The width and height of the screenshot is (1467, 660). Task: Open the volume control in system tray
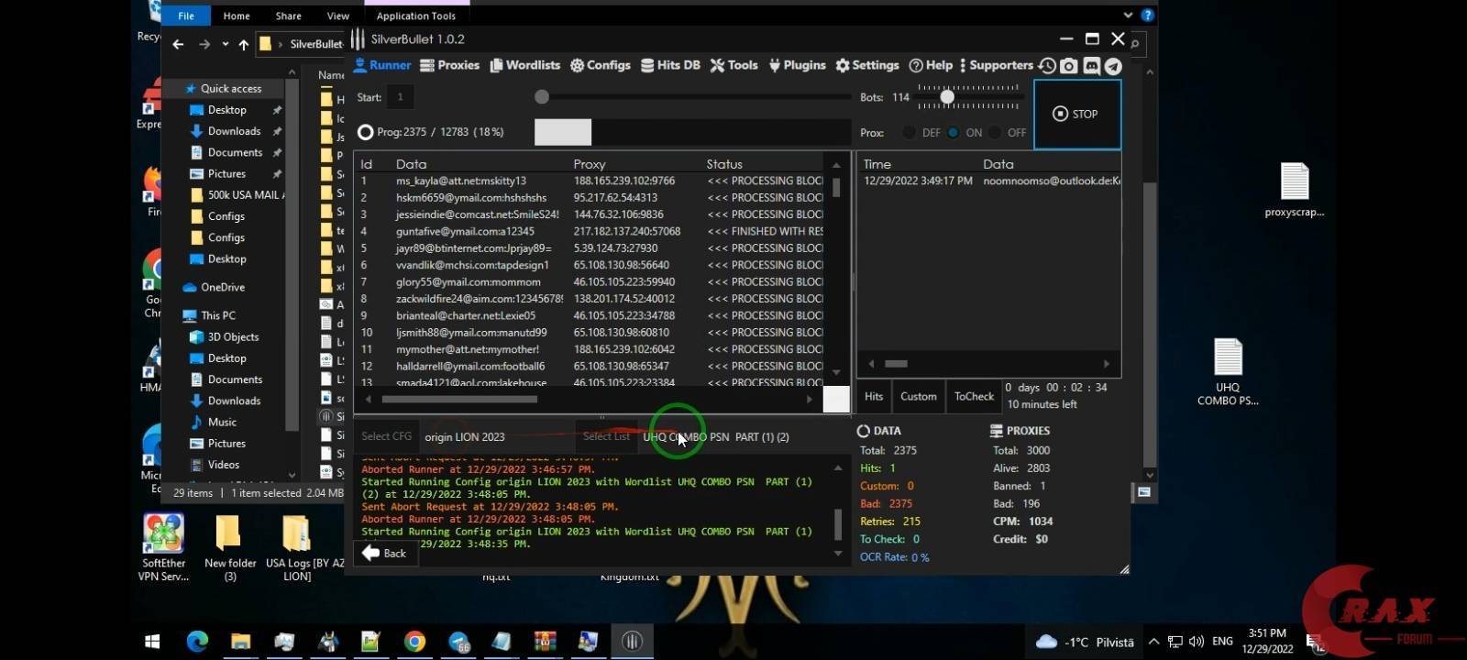(1196, 642)
